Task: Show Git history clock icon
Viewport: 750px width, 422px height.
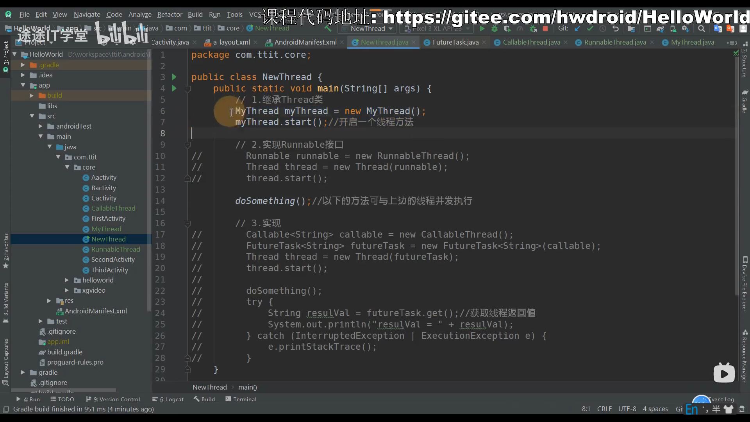Action: pos(603,29)
